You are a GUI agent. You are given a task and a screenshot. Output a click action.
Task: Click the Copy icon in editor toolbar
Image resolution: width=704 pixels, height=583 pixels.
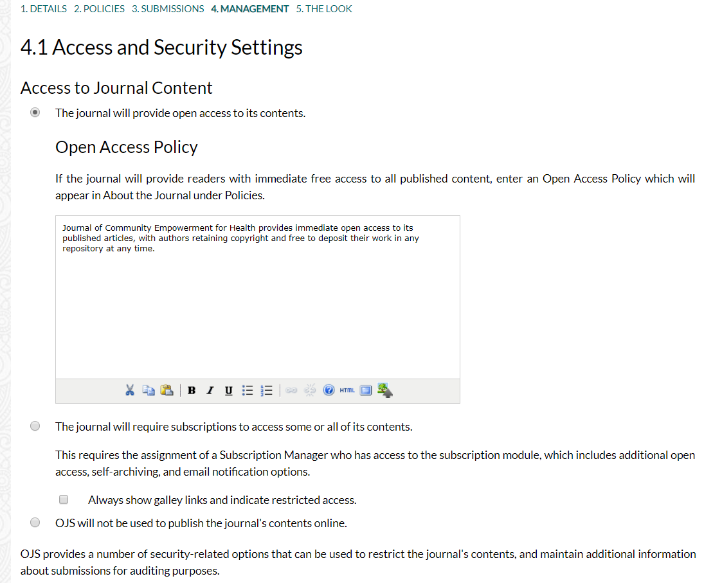tap(148, 390)
